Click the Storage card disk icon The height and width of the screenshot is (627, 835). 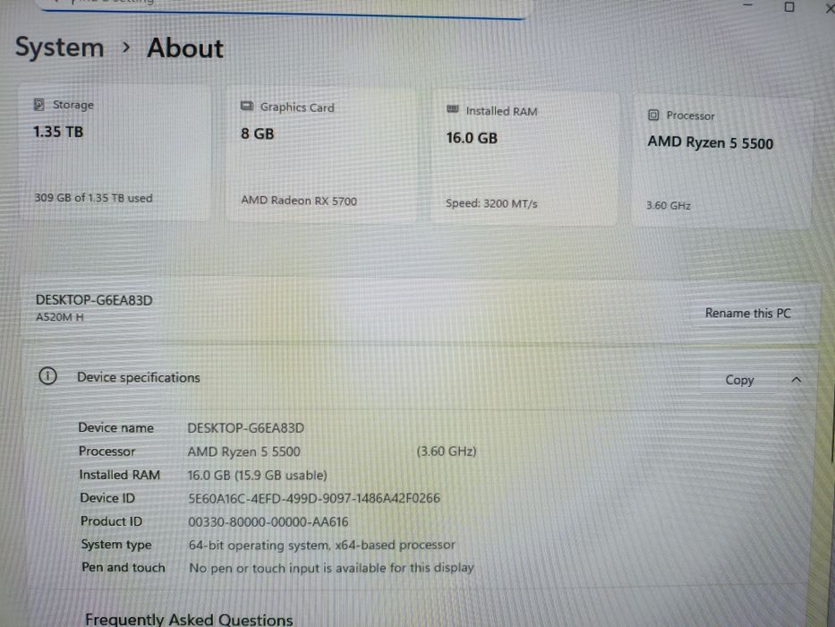click(x=38, y=105)
